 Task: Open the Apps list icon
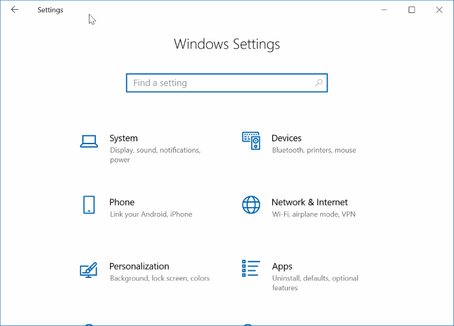(251, 268)
